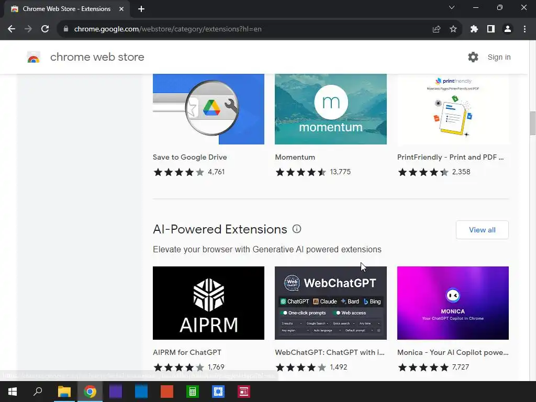
Task: Click the info icon beside AI-Powered Extensions
Action: pyautogui.click(x=297, y=229)
